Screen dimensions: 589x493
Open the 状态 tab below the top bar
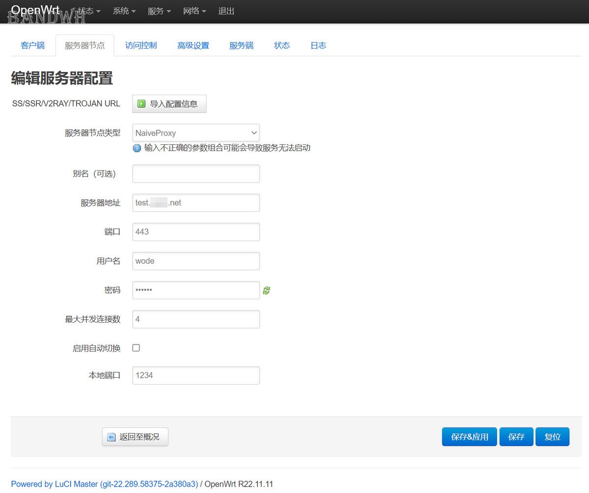282,46
